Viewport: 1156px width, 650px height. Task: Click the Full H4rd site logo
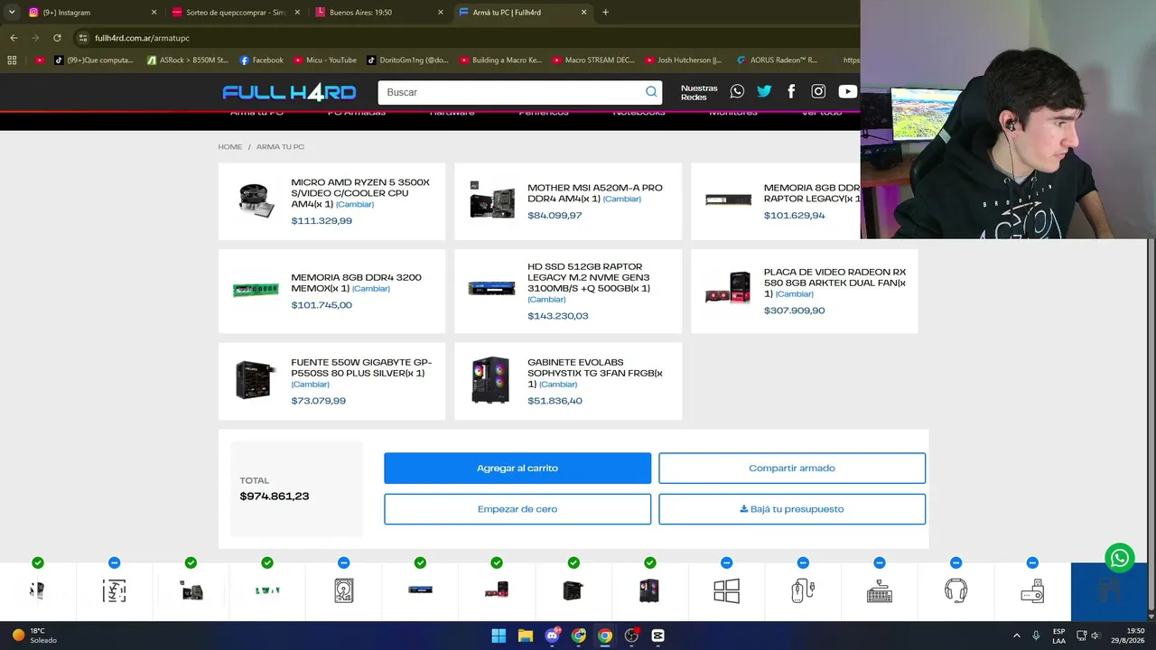point(289,92)
